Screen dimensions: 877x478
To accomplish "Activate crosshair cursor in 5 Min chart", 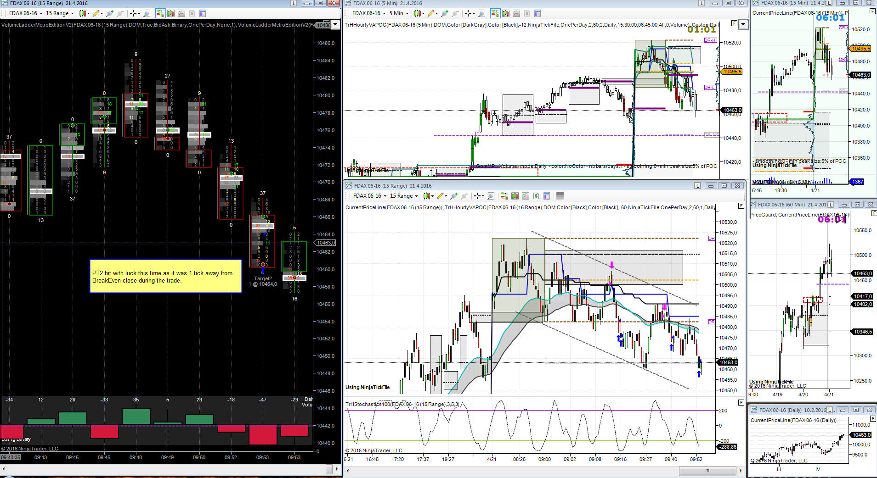I will pos(469,13).
